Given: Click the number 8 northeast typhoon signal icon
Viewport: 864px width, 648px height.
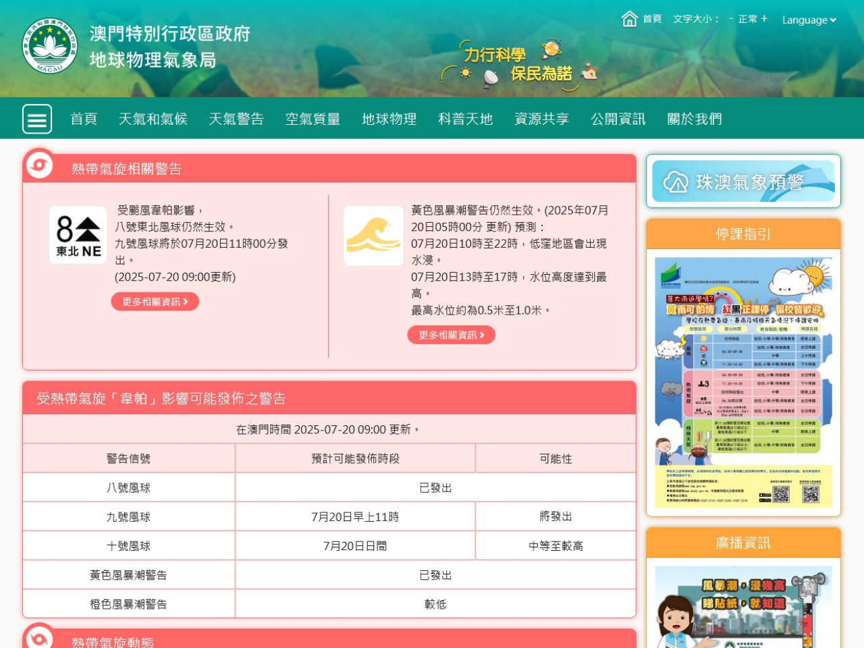Looking at the screenshot, I should tap(78, 235).
